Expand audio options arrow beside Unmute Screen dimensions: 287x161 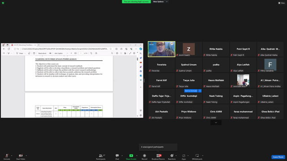(x=12, y=156)
